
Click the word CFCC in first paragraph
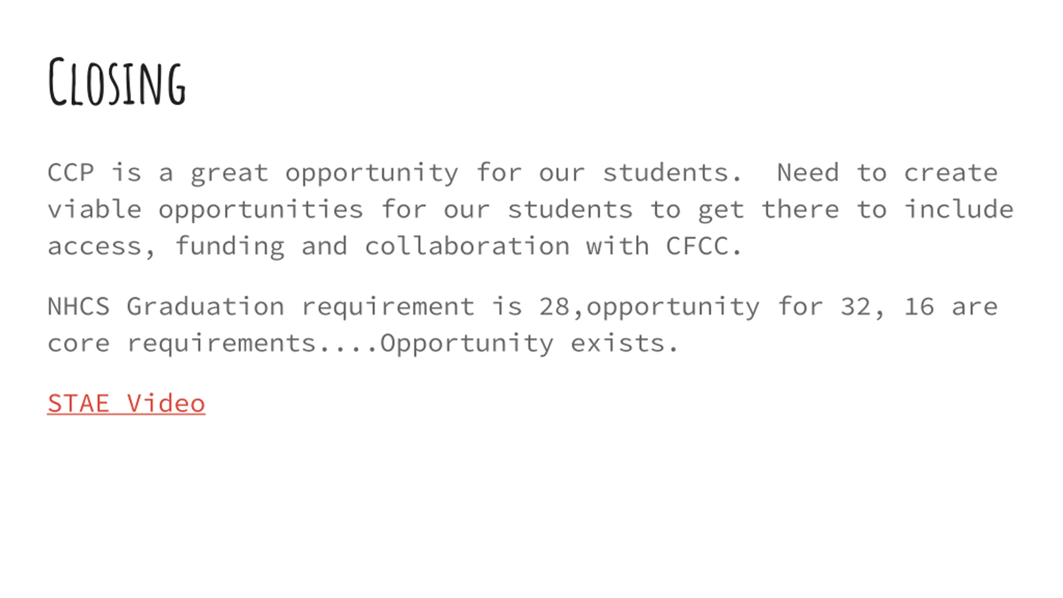(x=697, y=246)
